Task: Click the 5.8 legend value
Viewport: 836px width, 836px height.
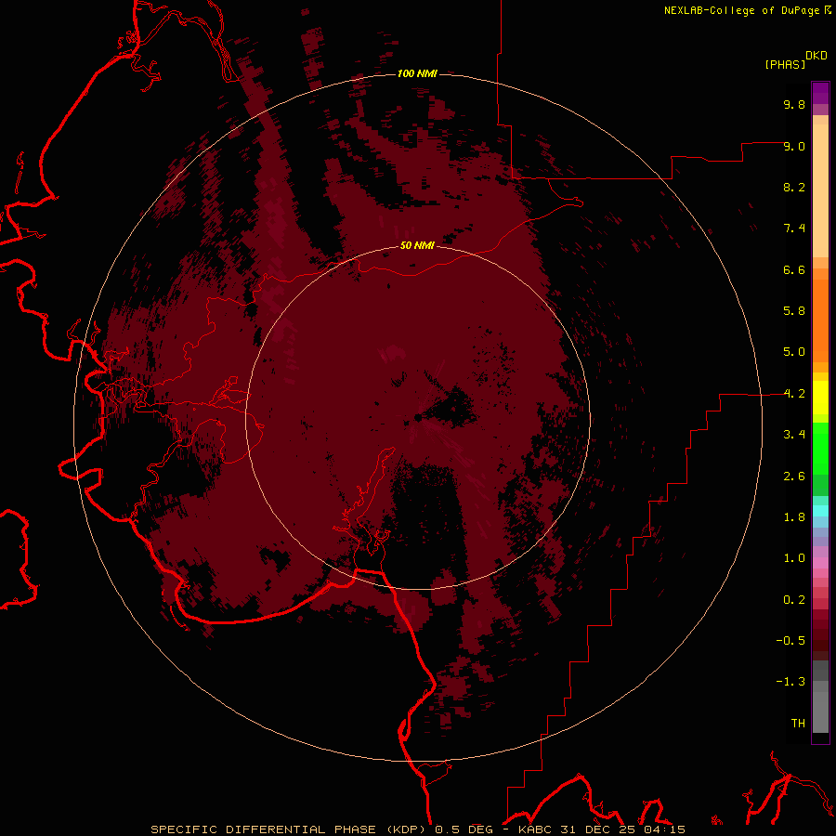Action: [794, 311]
